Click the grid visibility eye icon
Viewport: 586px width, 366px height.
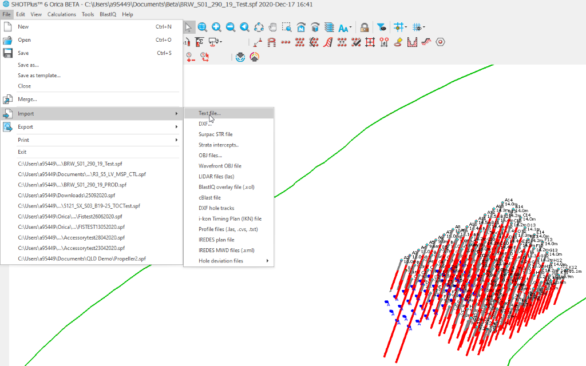pyautogui.click(x=417, y=27)
